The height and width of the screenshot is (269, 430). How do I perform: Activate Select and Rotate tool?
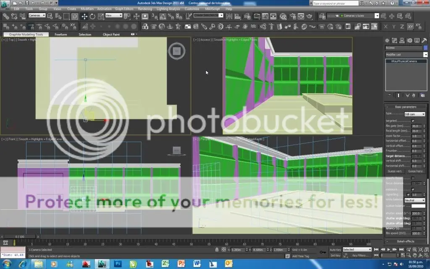pos(92,16)
